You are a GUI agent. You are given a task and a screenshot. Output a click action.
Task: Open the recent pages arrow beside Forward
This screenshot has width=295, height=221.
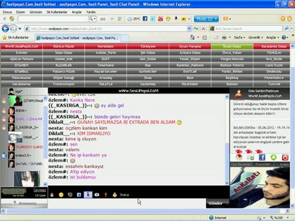[x=20, y=29]
